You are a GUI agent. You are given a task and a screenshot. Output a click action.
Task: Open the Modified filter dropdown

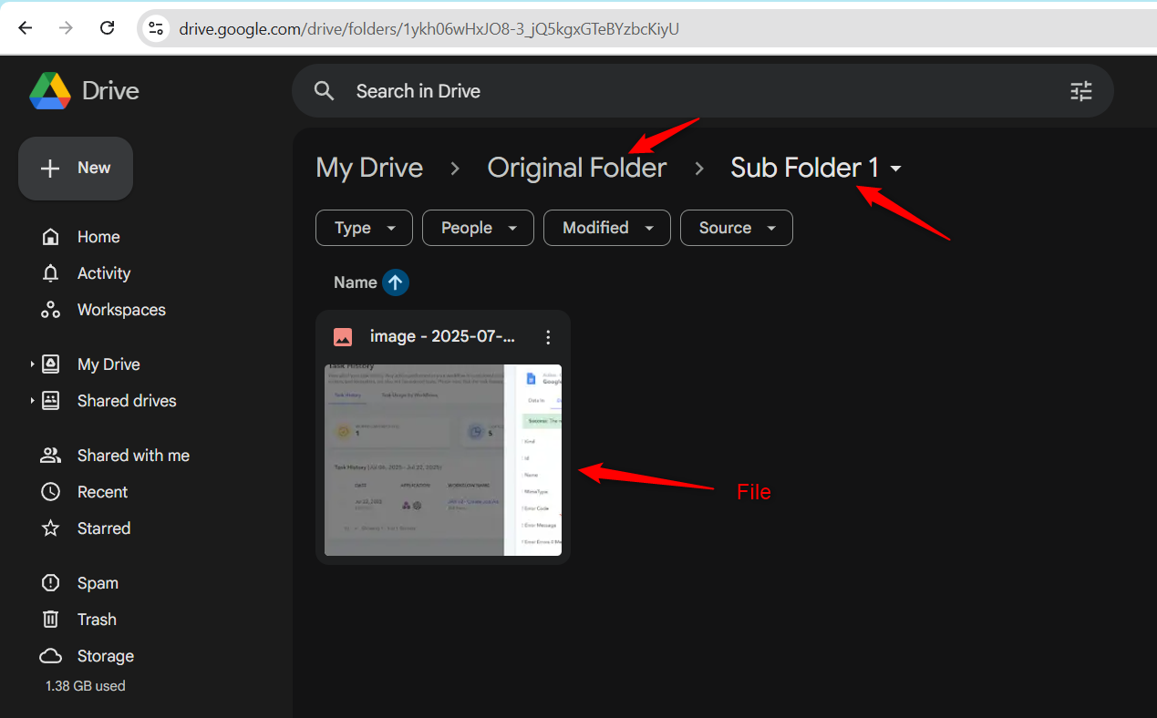click(x=607, y=228)
